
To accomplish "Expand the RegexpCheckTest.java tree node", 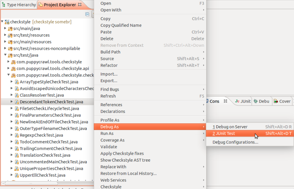I will pyautogui.click(x=12, y=135).
